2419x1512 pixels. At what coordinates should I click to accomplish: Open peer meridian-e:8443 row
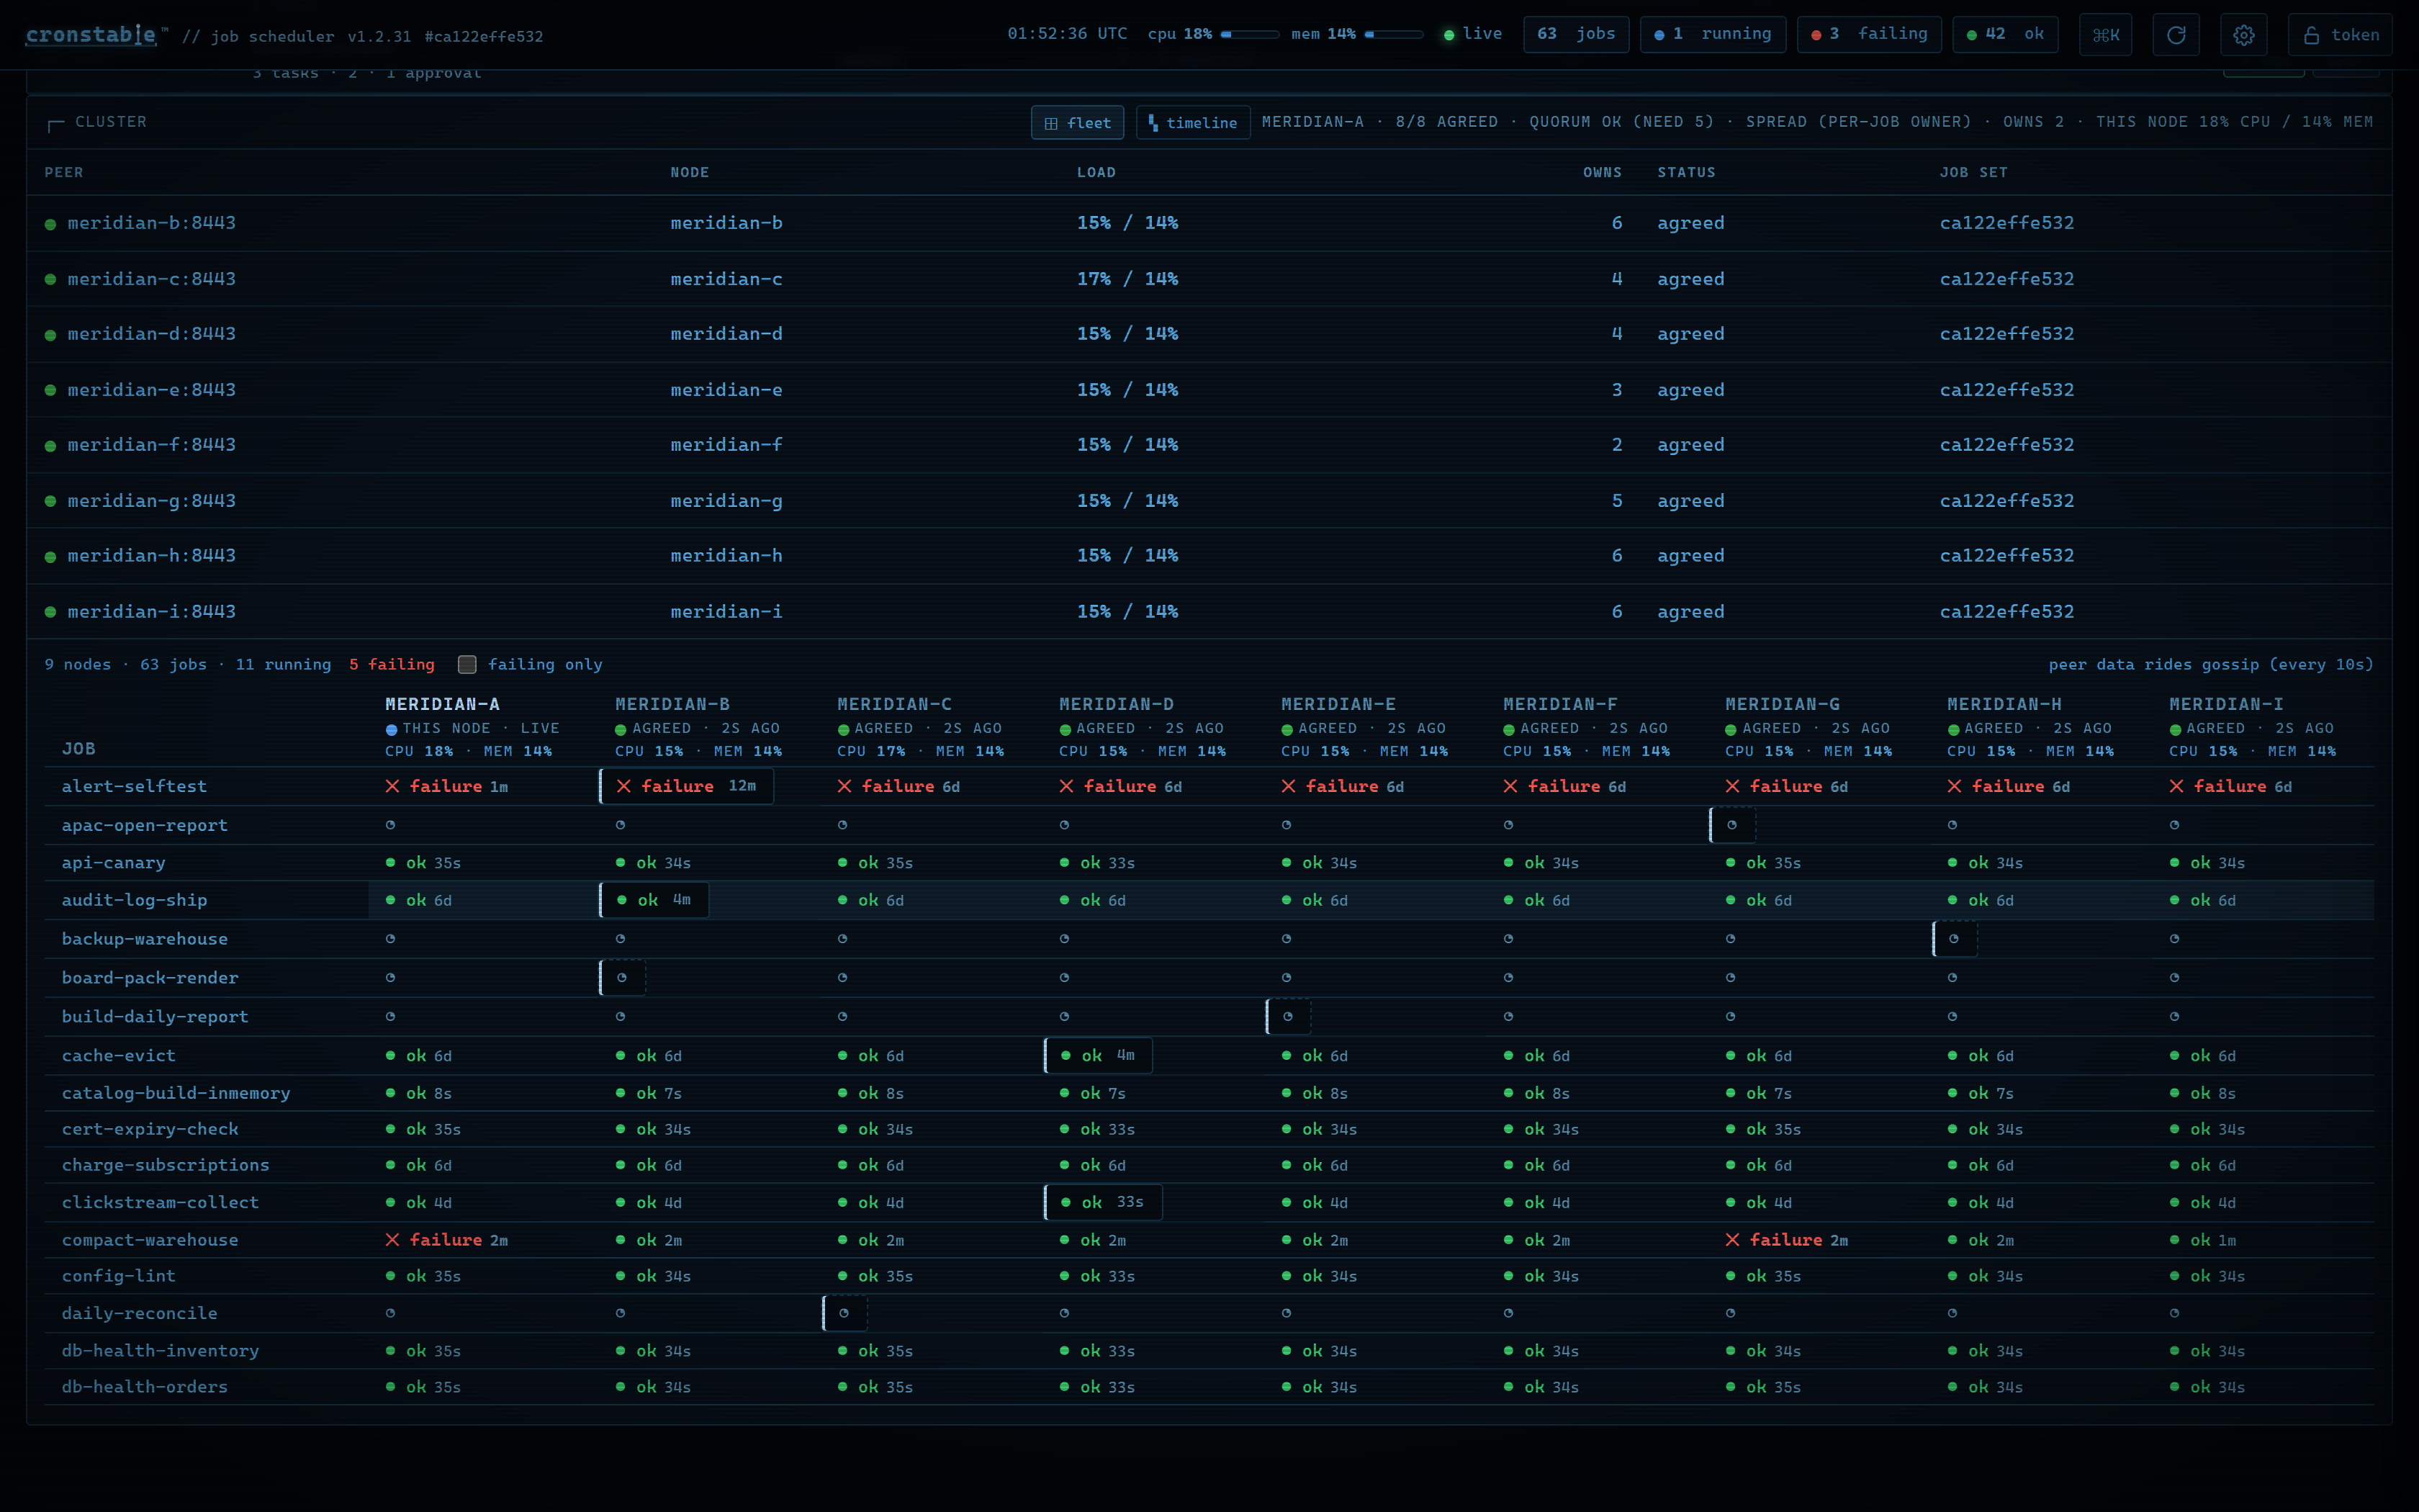click(x=1209, y=390)
